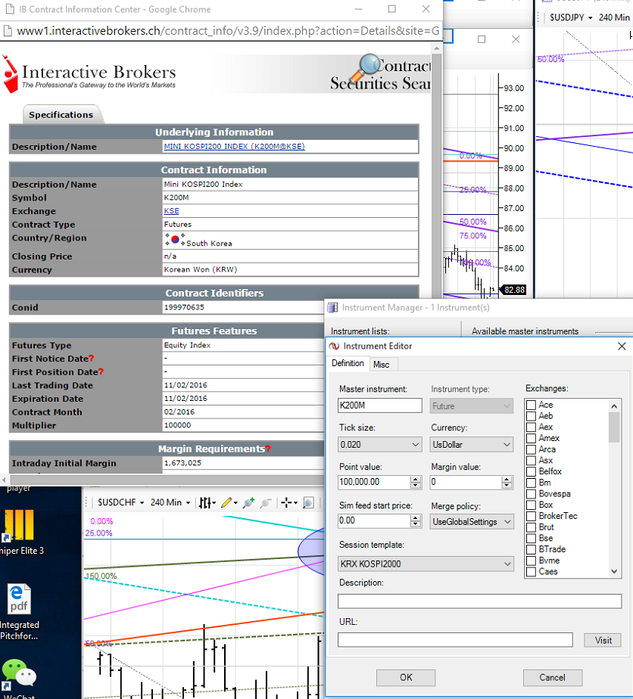Activate zoom frame tool at toolbar end
This screenshot has height=699, width=633.
pos(308,503)
